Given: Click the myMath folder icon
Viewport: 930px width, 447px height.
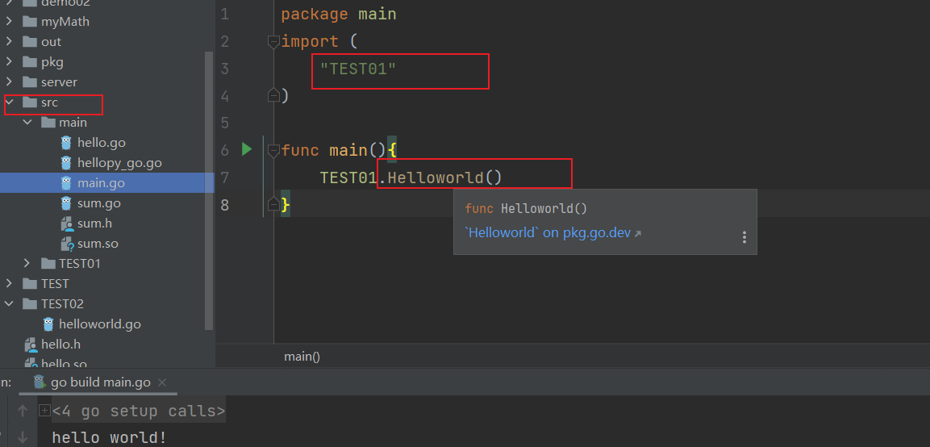Looking at the screenshot, I should [30, 21].
